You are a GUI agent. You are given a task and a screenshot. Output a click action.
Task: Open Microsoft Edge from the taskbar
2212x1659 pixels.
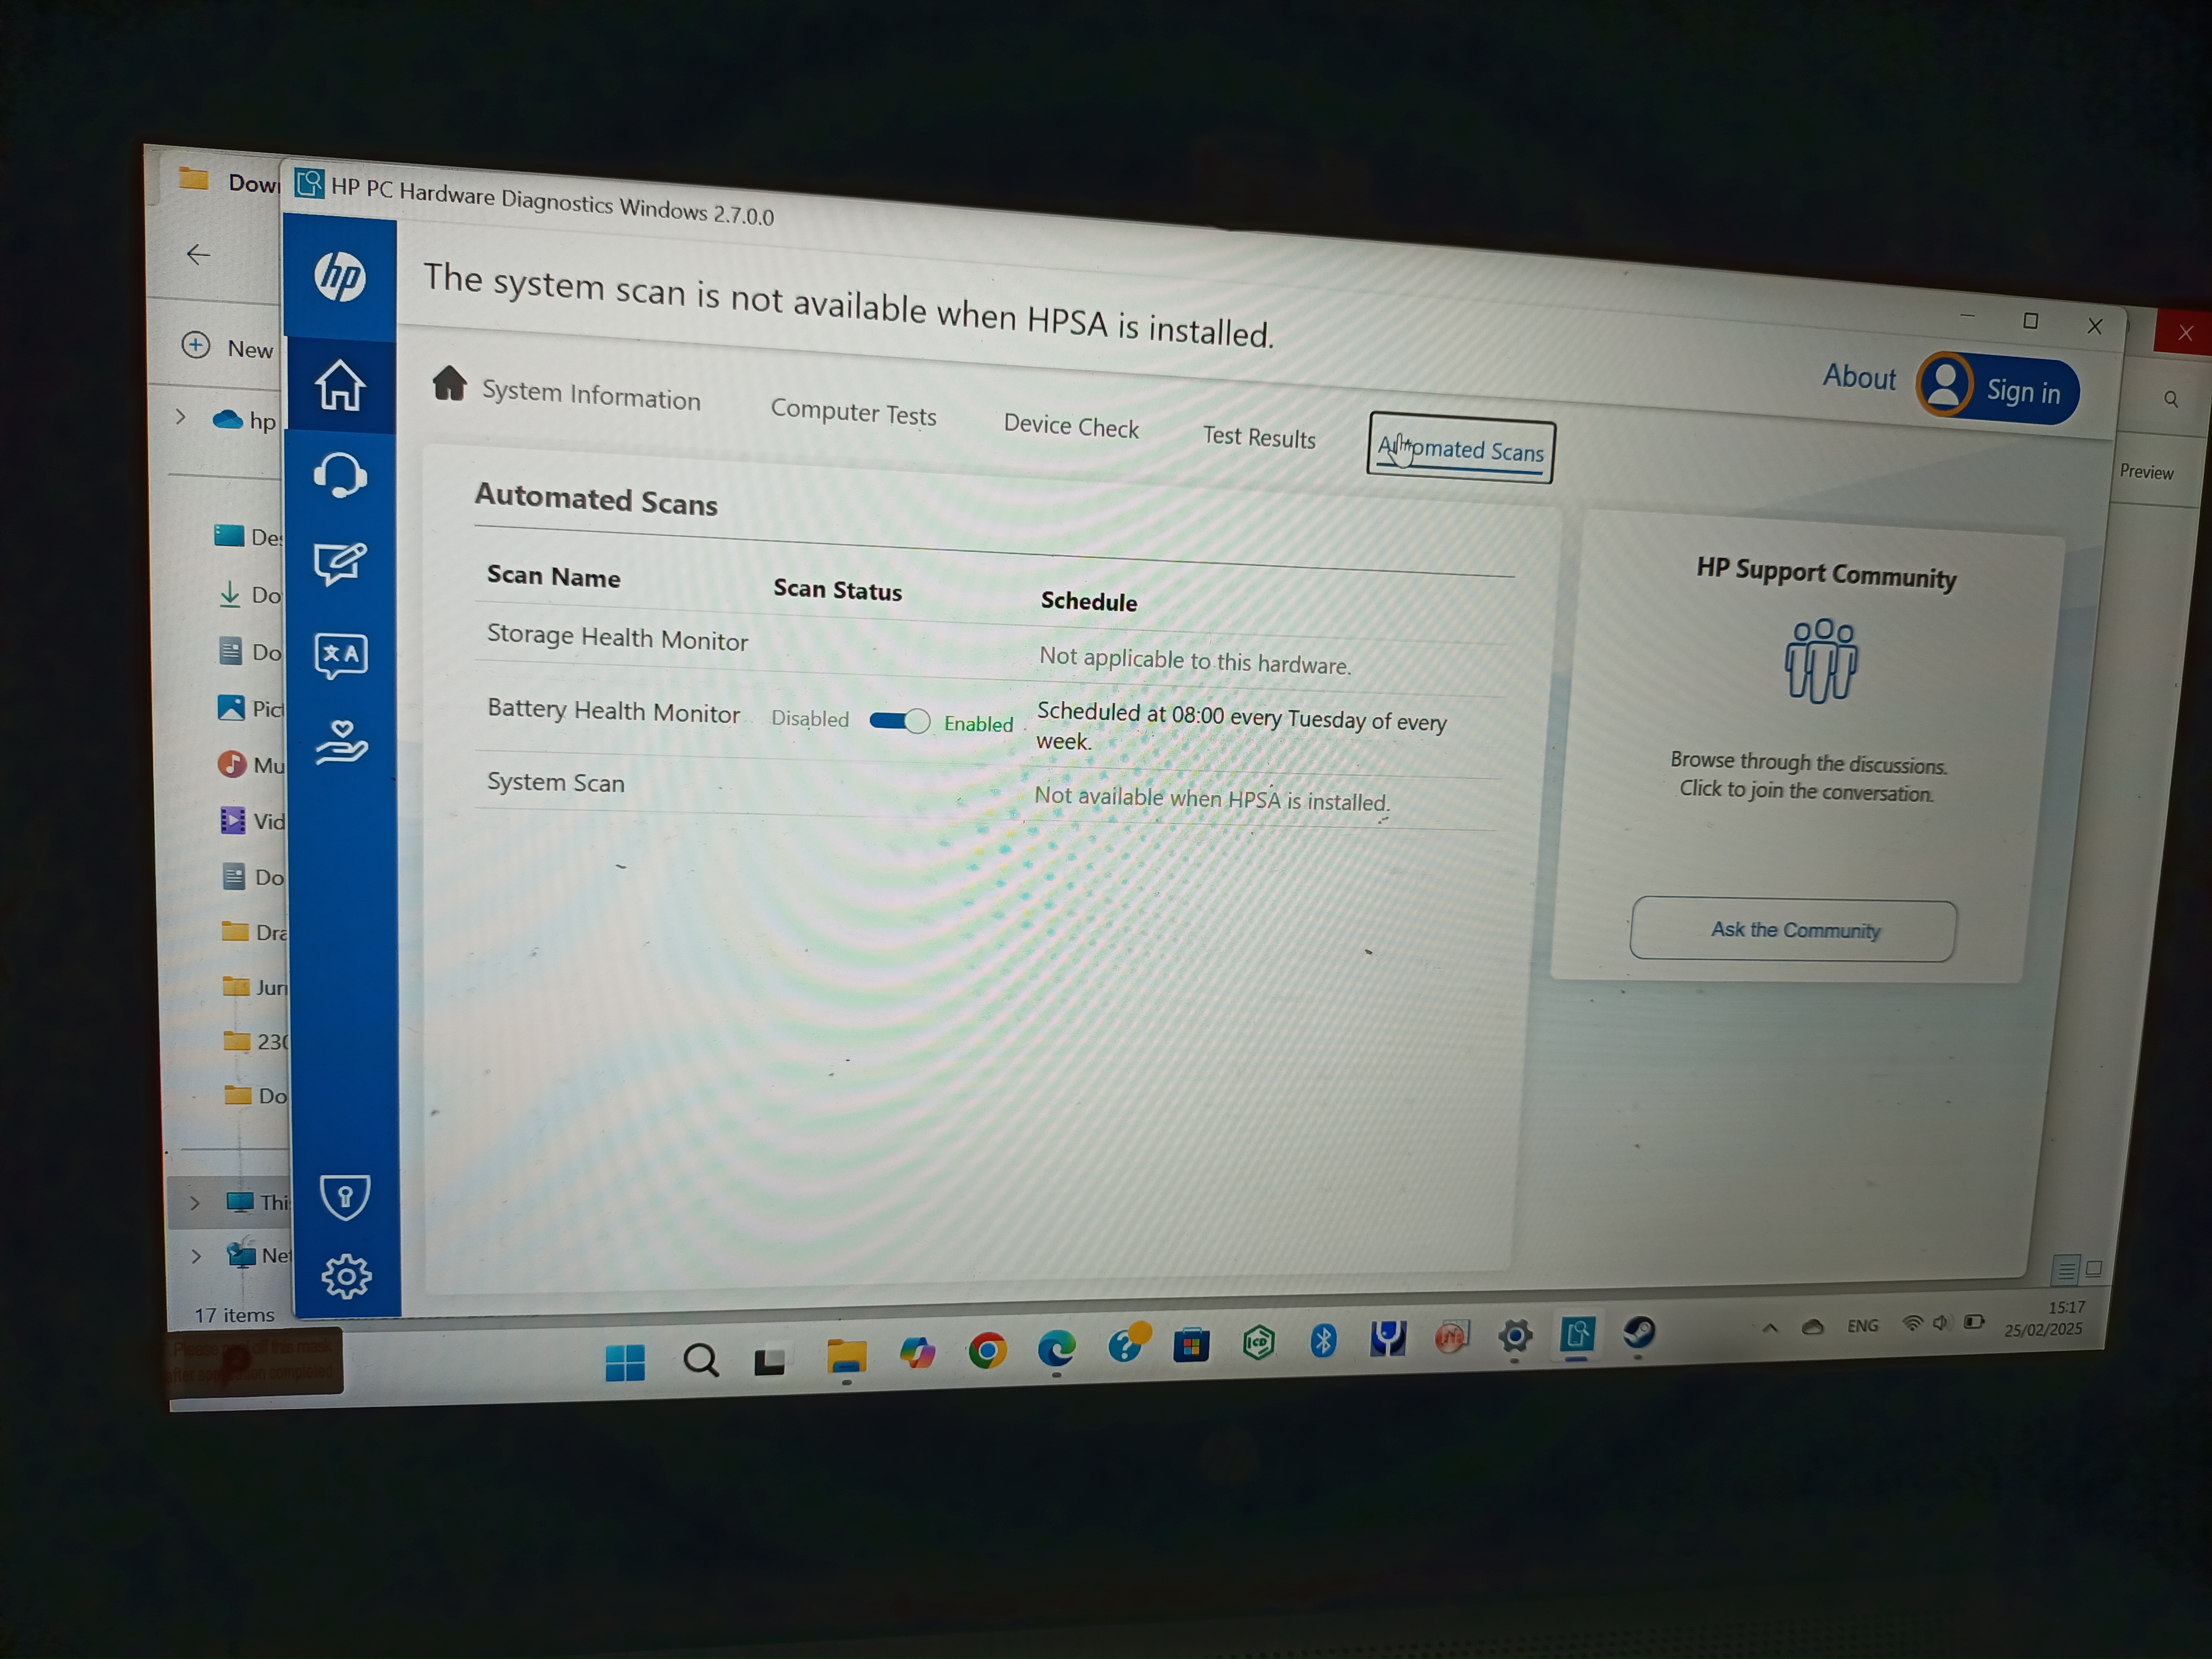(1058, 1350)
